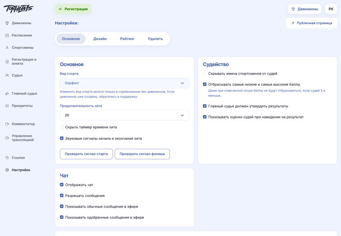
Task: Click Проверить сигнал финиша button
Action: tap(142, 154)
